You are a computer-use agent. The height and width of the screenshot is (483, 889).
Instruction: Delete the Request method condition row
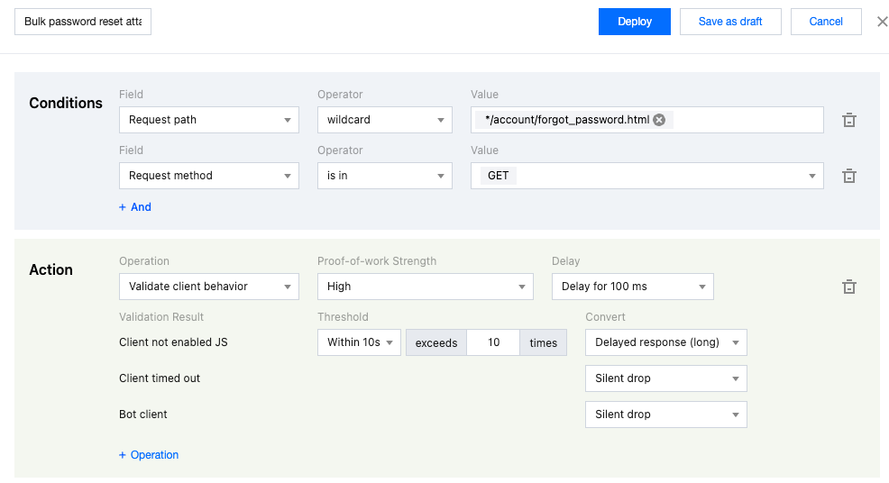pyautogui.click(x=848, y=176)
